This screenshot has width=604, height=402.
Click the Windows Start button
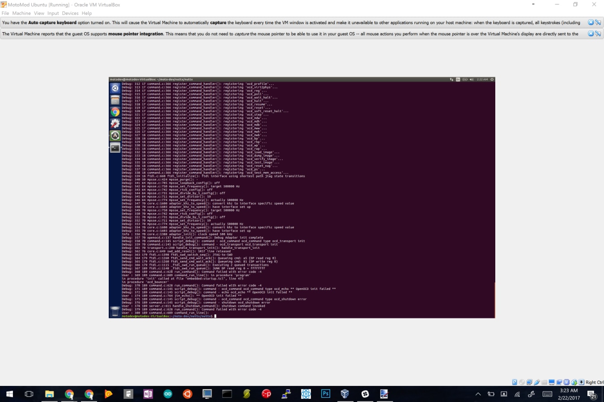point(9,394)
